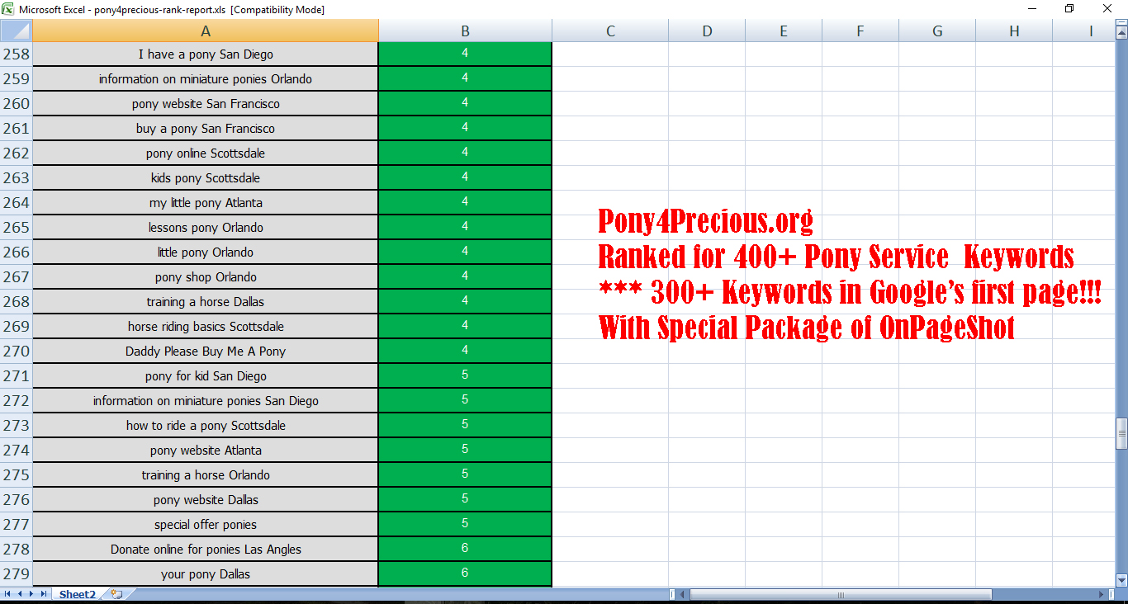This screenshot has height=604, width=1128.
Task: Select column D header
Action: coord(707,31)
